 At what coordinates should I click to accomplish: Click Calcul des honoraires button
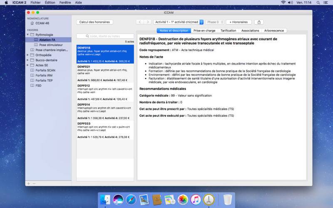[x=94, y=22]
